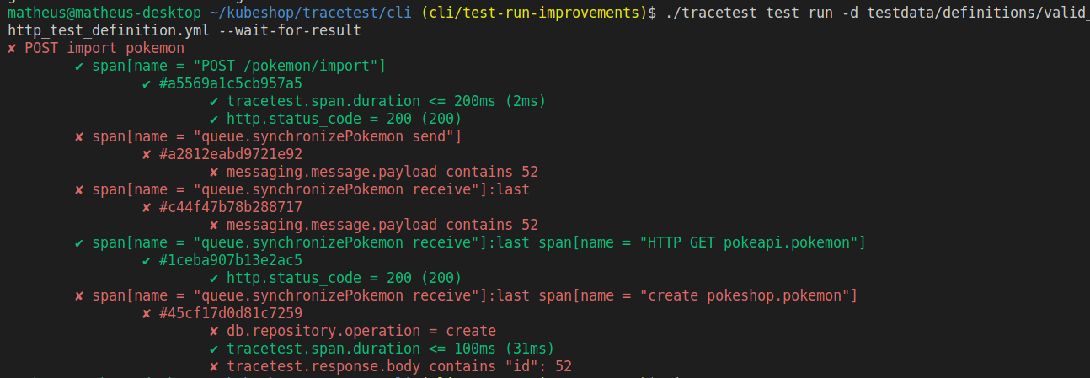
Task: Click red cross before synchronizePokemon send span
Action: (79, 136)
